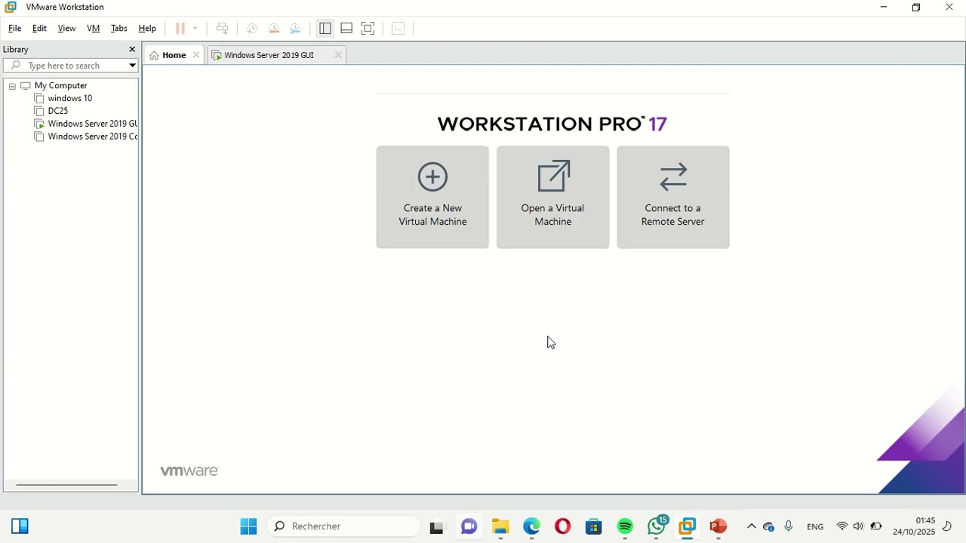Screen dimensions: 966x543
Task: Close the Windows Server 2019 GUI tab
Action: click(x=338, y=55)
